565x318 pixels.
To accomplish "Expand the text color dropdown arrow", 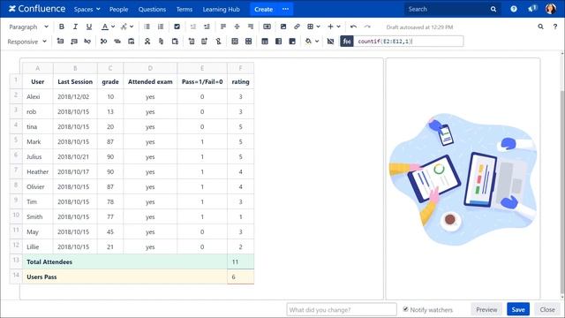I will (113, 26).
